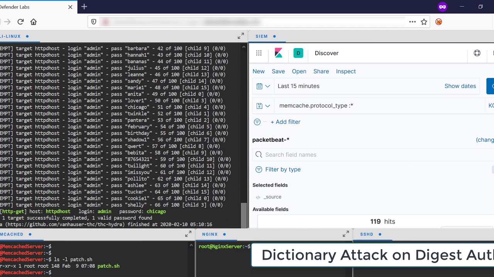This screenshot has height=277, width=494.
Task: Expand the Memcached terminal pane
Action: pyautogui.click(x=188, y=234)
